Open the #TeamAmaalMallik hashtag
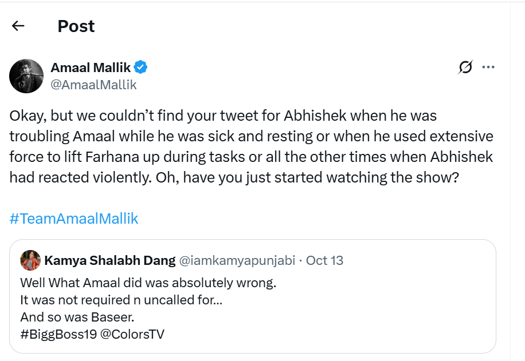 (x=73, y=217)
